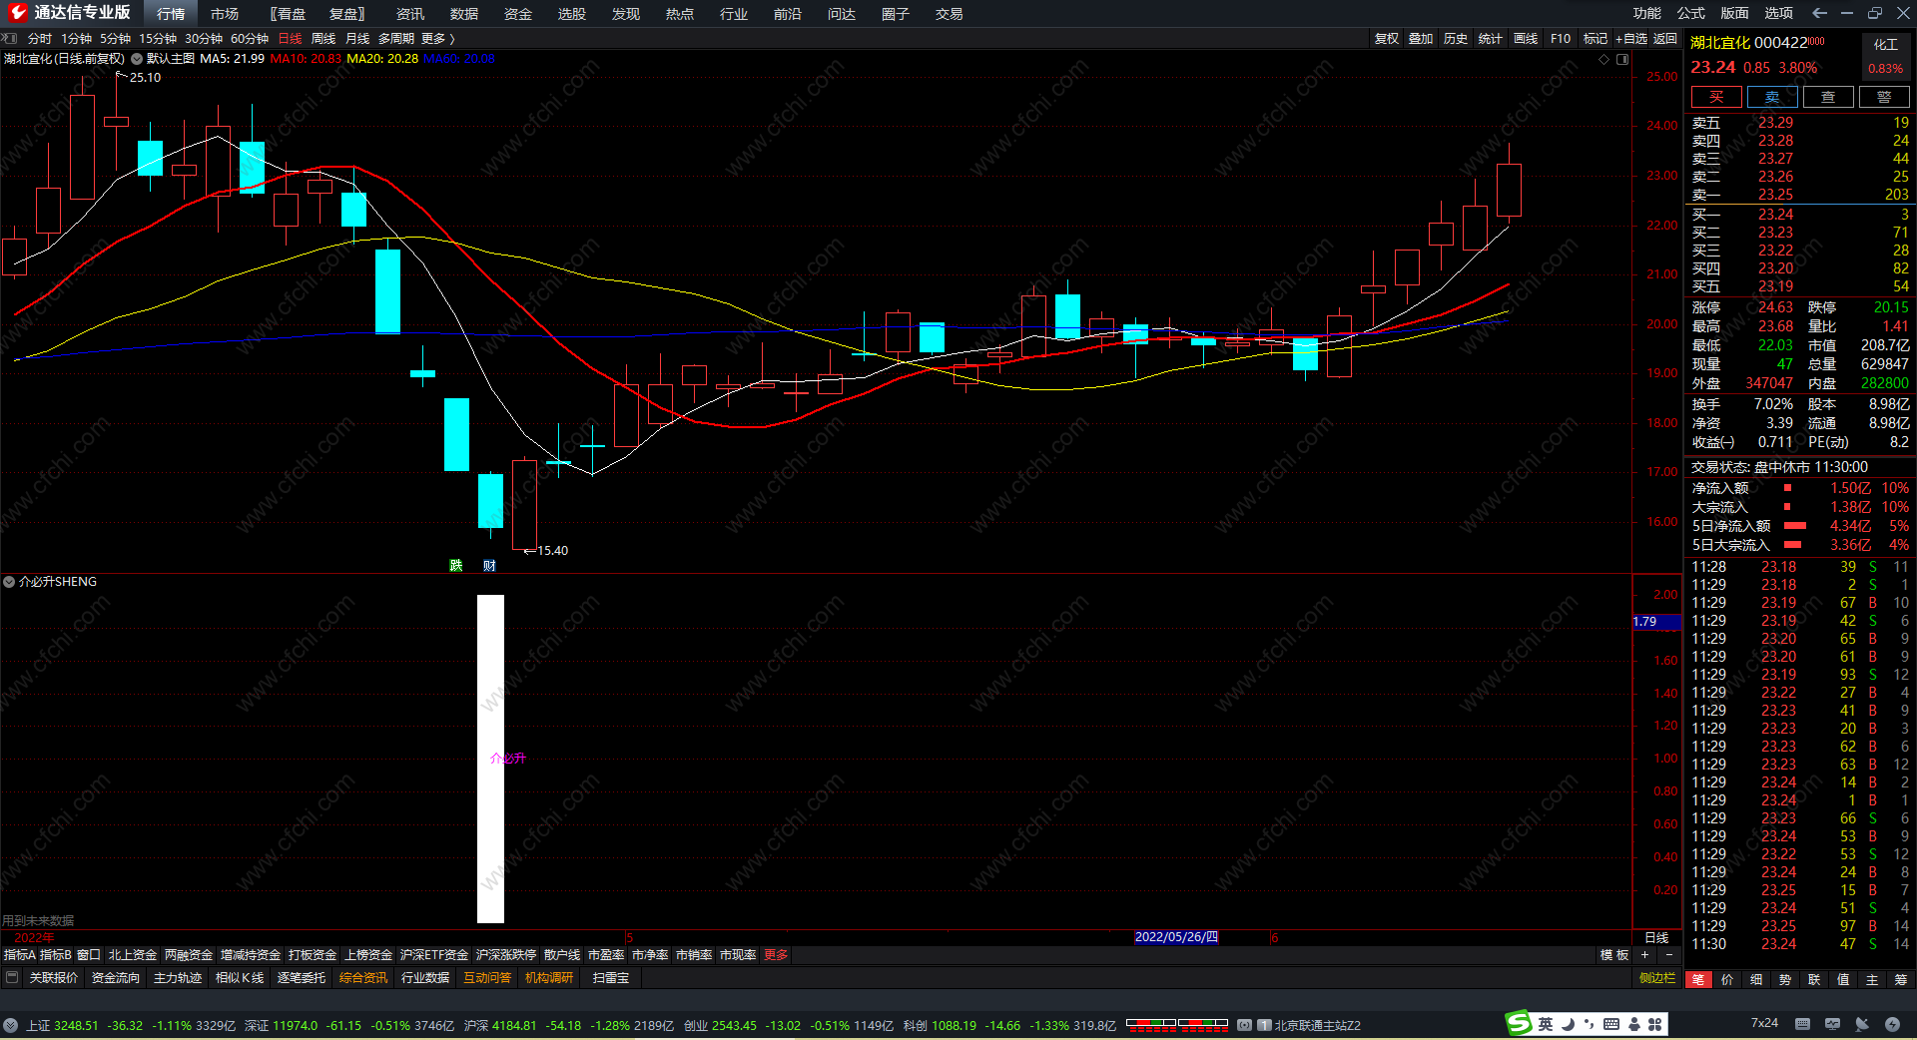Open the Sogou toolbox grid icon
Viewport: 1917px width, 1040px height.
[1655, 1024]
